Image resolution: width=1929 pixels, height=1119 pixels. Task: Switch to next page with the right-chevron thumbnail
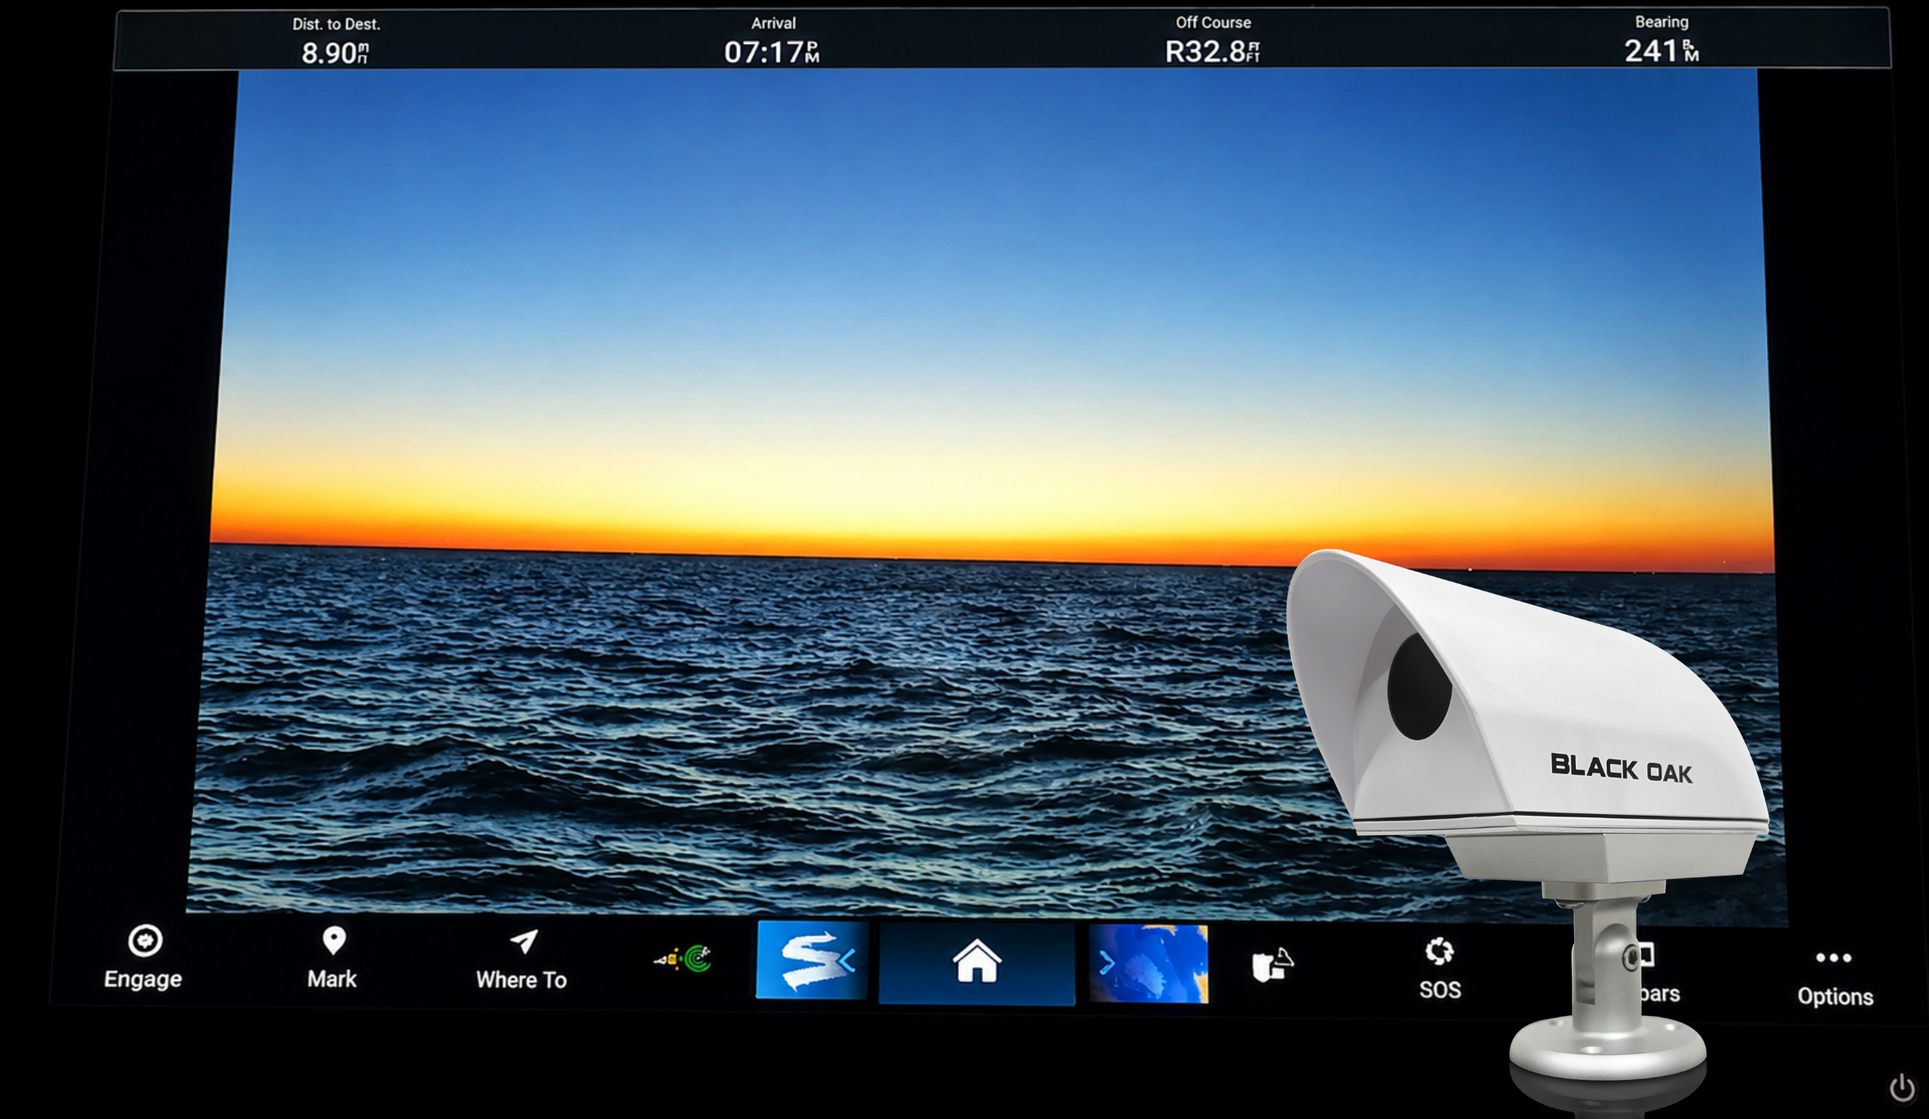1149,963
